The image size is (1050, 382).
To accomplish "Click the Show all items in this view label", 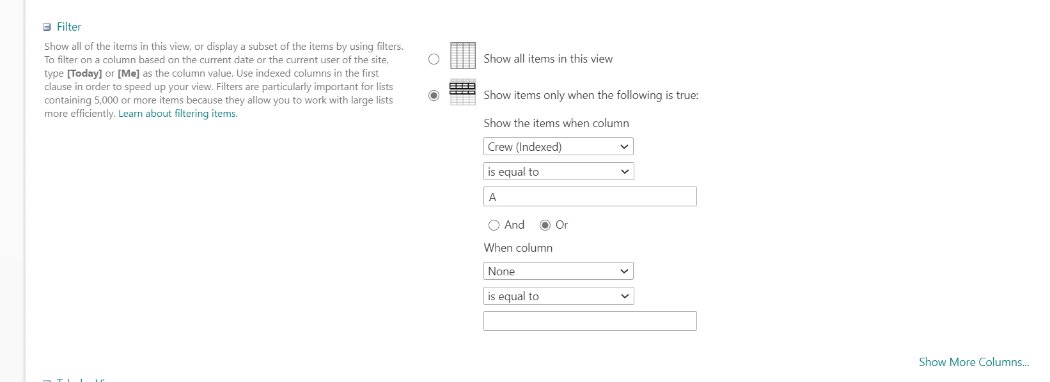I will (548, 59).
